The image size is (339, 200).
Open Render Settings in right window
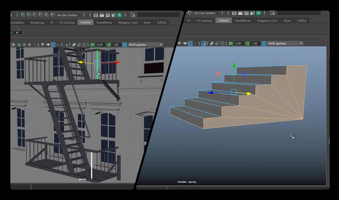coord(253,13)
